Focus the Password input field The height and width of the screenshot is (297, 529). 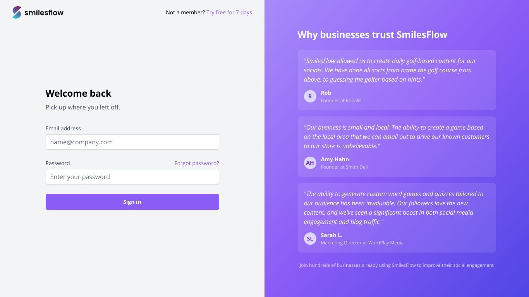point(132,177)
